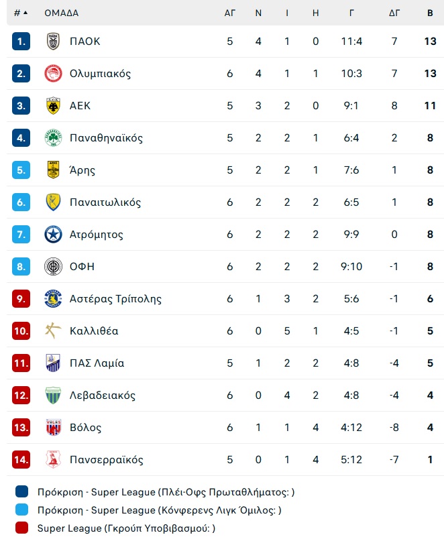Click the Ατρόμητος star logo
The width and height of the screenshot is (444, 543).
pos(53,235)
